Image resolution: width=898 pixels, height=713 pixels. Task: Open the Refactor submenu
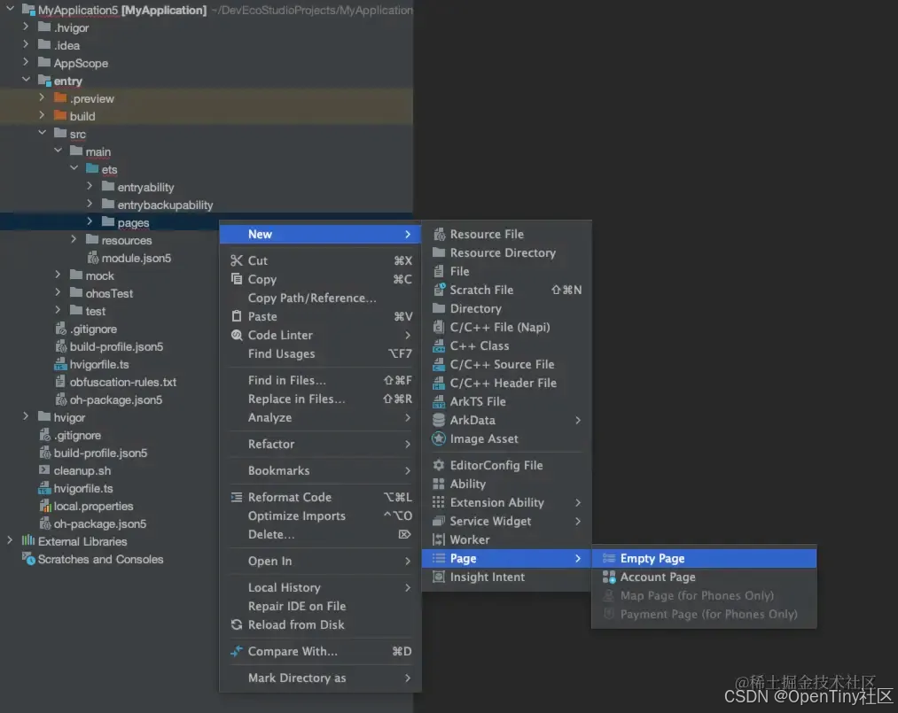tap(320, 444)
